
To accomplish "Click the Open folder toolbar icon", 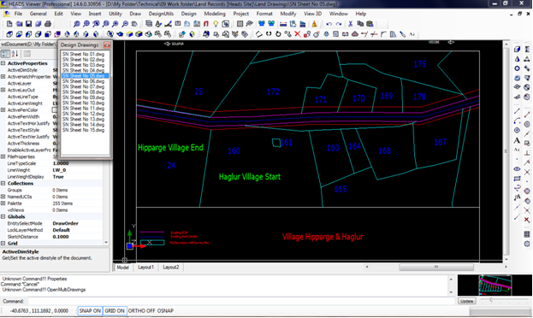I will (20, 24).
